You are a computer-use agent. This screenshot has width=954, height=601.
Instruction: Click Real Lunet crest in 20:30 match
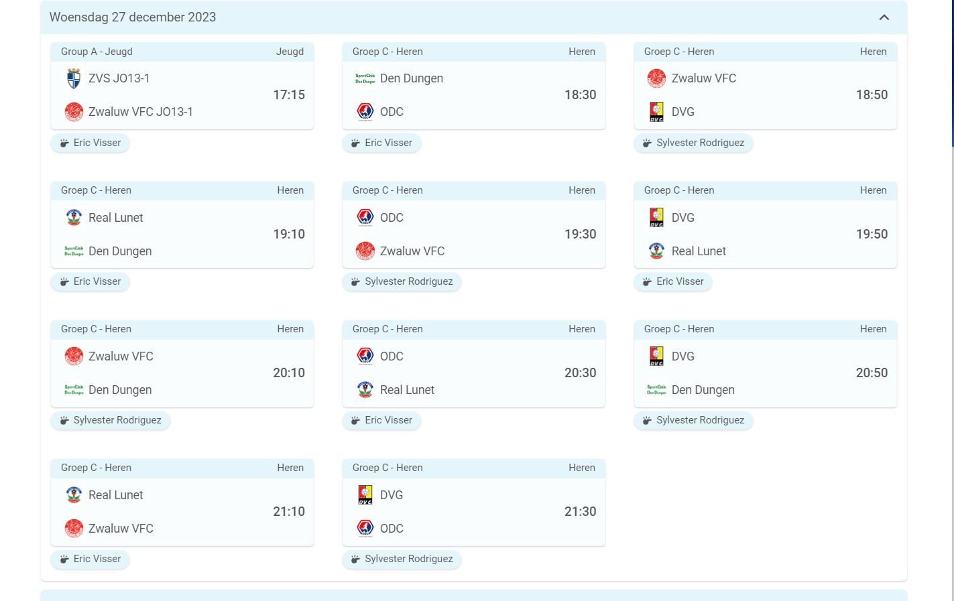tap(365, 390)
